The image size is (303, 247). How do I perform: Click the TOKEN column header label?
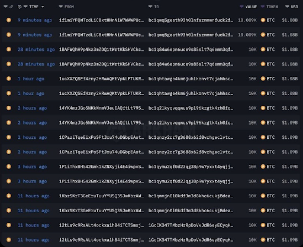click(x=272, y=7)
